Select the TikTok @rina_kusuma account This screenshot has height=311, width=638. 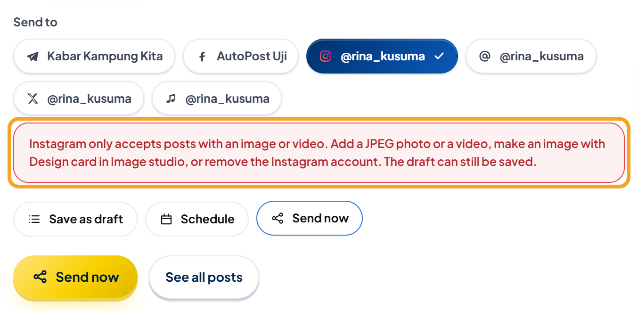[x=217, y=98]
